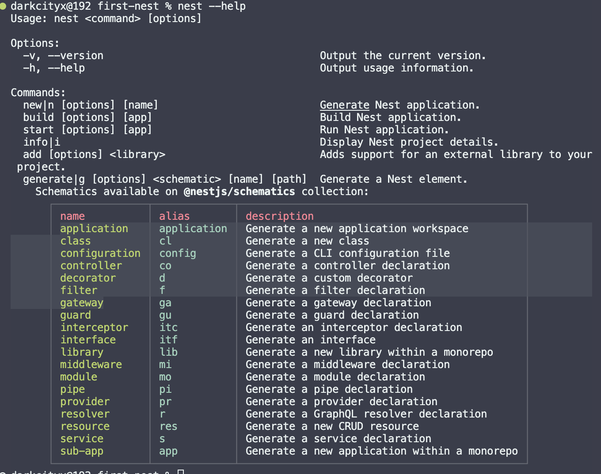Click the 'res' alias

tap(168, 426)
